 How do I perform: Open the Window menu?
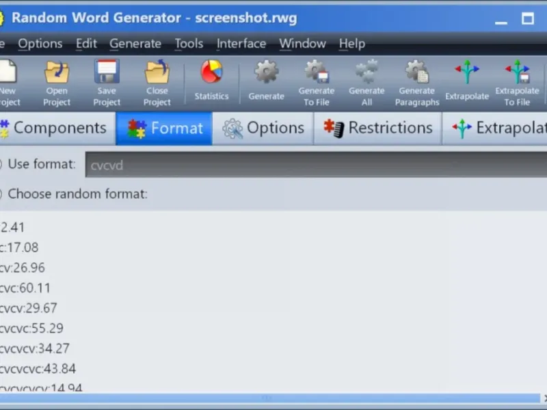302,44
